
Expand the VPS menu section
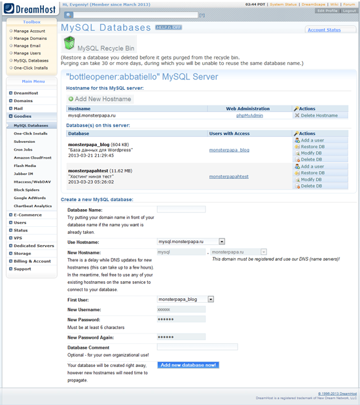click(x=11, y=238)
